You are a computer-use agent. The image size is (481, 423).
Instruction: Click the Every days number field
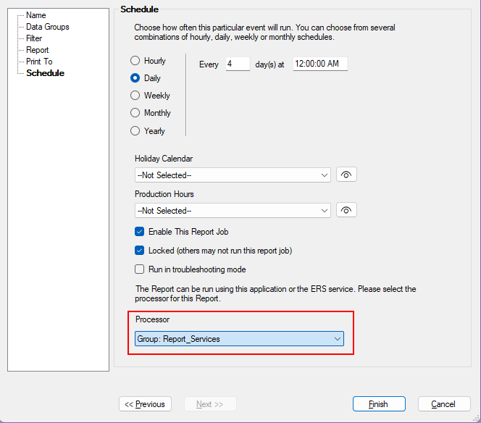point(238,64)
